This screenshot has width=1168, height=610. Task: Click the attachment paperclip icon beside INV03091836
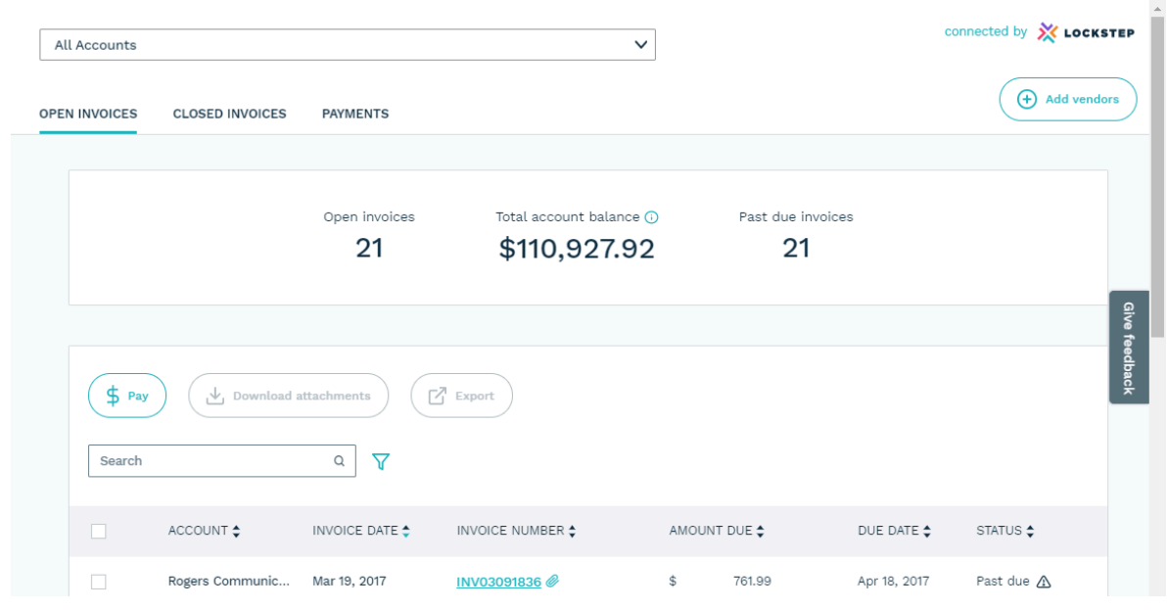[x=552, y=582]
